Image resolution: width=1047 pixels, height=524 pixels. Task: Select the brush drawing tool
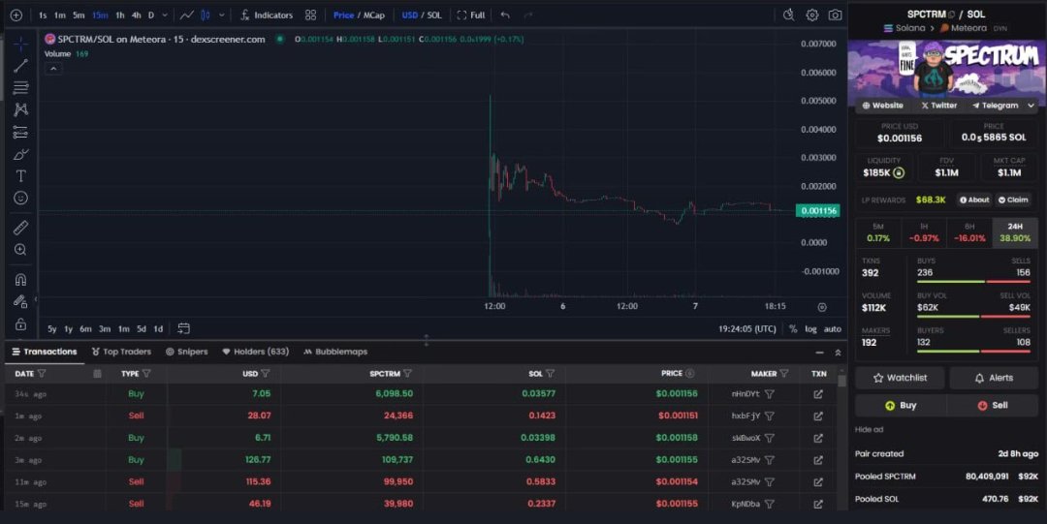tap(20, 154)
